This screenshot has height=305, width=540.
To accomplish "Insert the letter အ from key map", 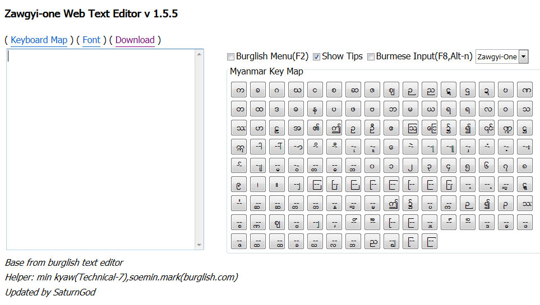I will pos(296,128).
